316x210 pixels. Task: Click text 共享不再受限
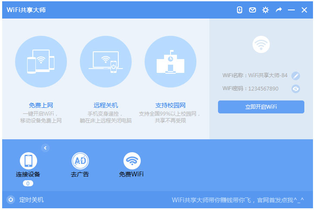[x=171, y=121]
